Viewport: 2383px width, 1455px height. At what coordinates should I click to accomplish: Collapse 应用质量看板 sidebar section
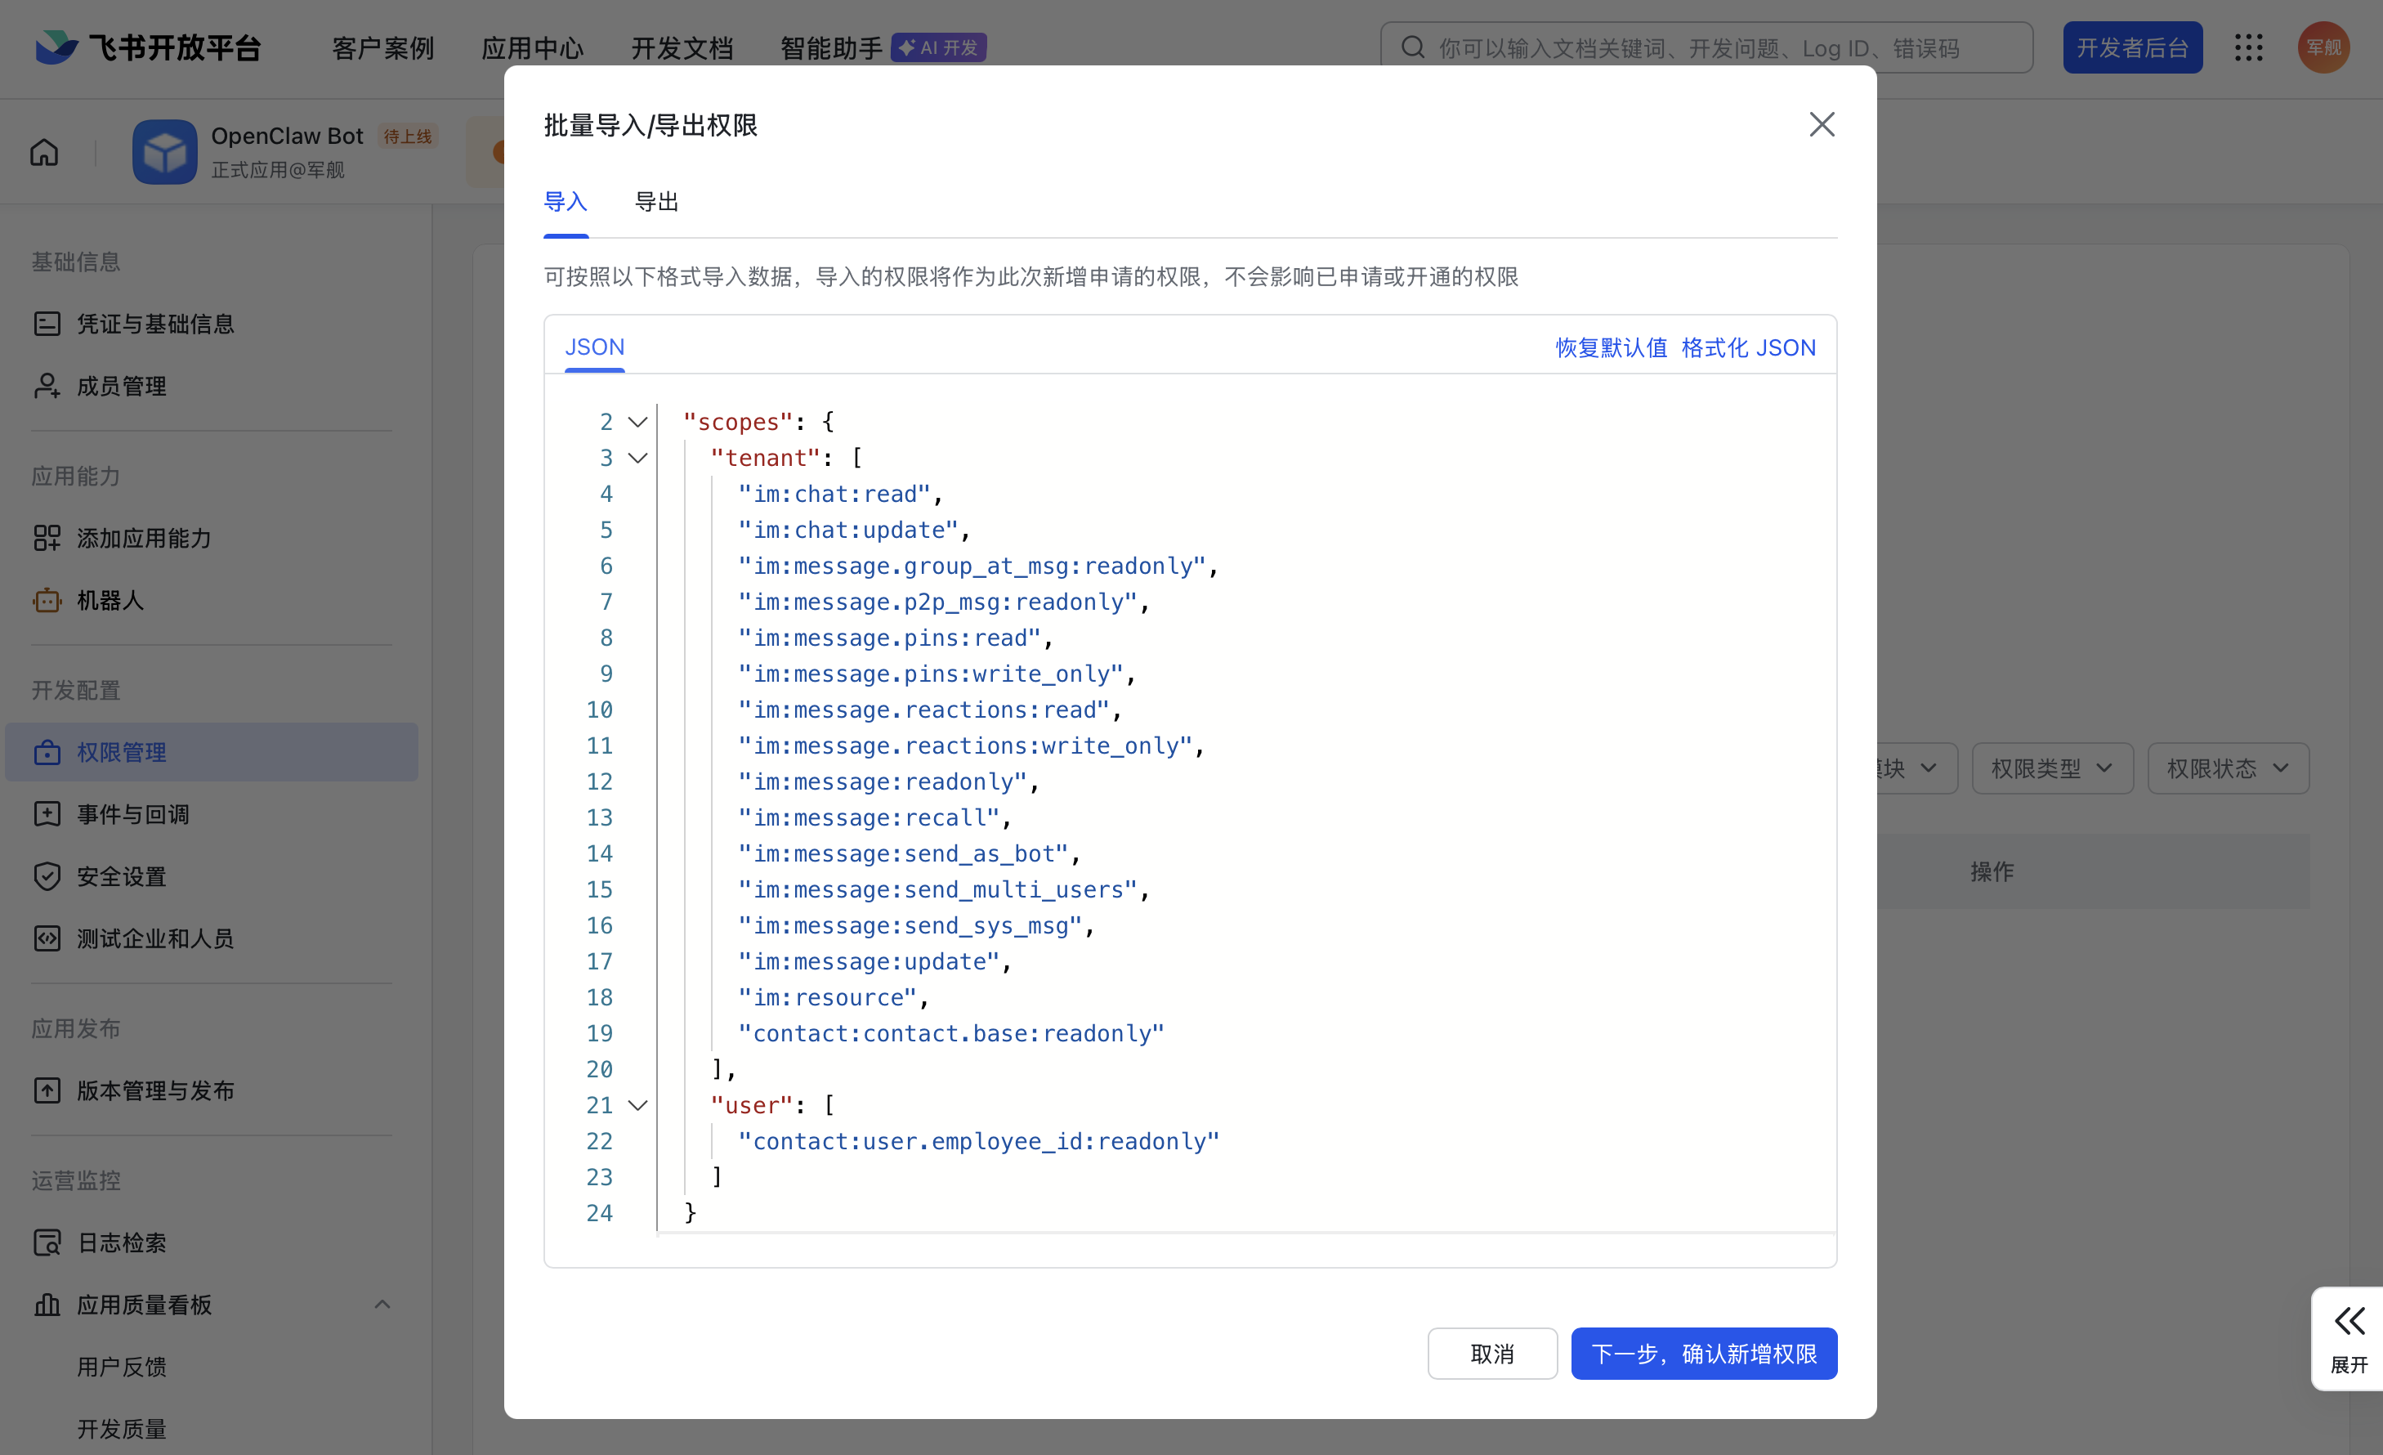(x=382, y=1304)
